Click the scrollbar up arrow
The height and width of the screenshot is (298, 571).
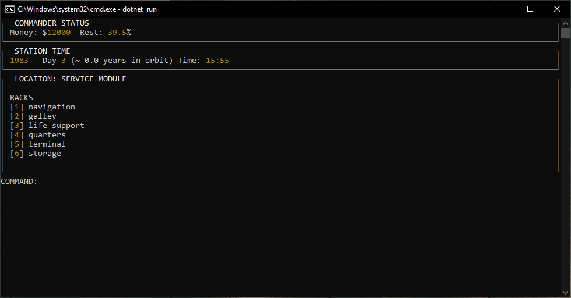(565, 23)
